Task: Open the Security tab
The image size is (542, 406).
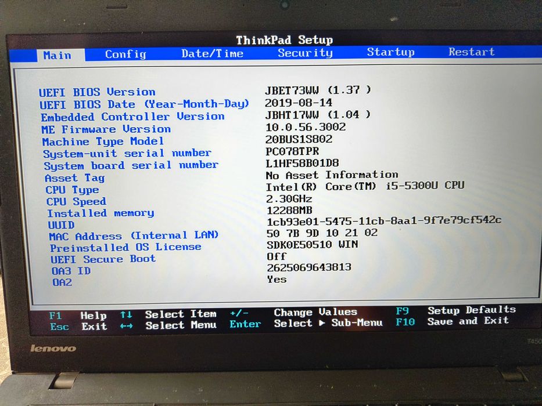Action: 305,52
